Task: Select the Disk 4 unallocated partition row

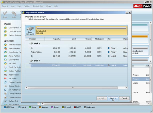Action: 79,65
